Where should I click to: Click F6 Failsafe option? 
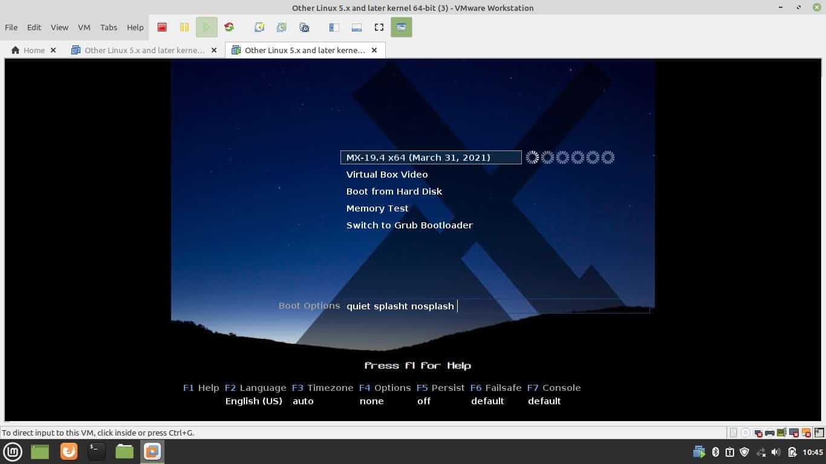click(496, 388)
